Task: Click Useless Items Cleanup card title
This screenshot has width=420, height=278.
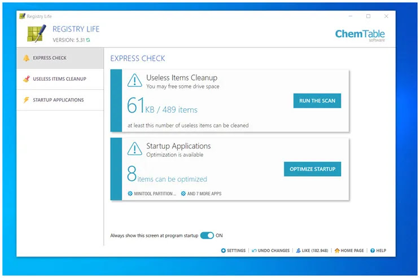Action: click(x=182, y=78)
